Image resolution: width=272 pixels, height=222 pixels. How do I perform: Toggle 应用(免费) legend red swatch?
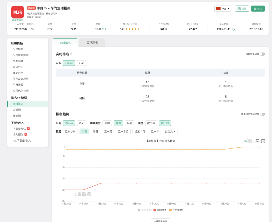(x=155, y=210)
